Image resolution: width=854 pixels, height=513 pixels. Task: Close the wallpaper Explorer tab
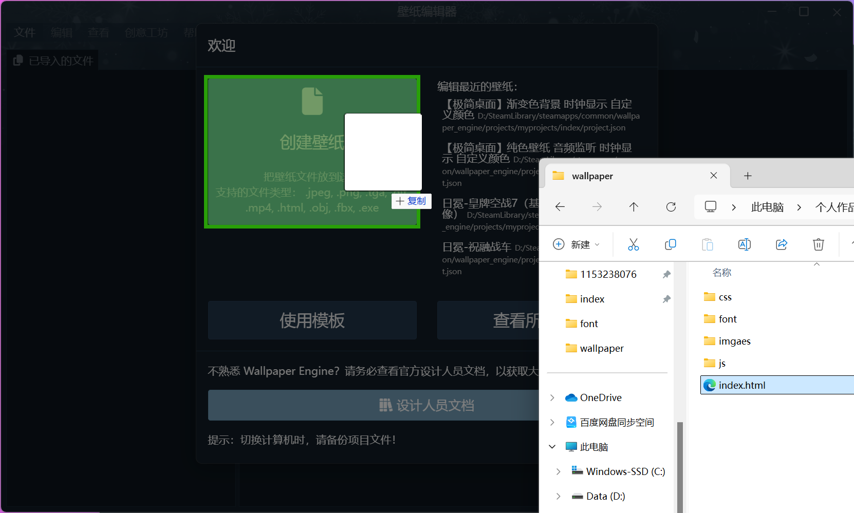pos(713,176)
